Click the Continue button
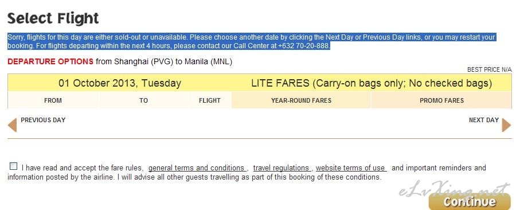Viewport: 516px width, 210px height. (470, 201)
